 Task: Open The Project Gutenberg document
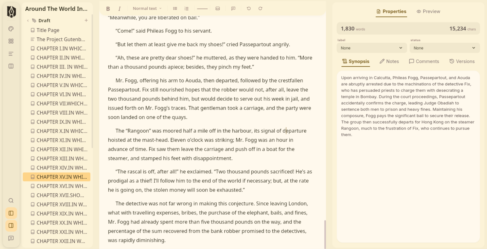point(57,39)
